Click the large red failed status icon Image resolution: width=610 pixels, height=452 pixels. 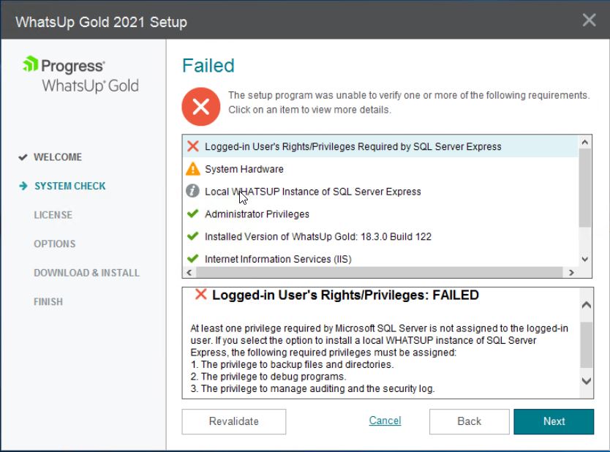point(201,107)
